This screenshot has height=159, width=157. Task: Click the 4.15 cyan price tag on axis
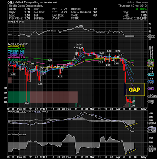[x=151, y=74]
